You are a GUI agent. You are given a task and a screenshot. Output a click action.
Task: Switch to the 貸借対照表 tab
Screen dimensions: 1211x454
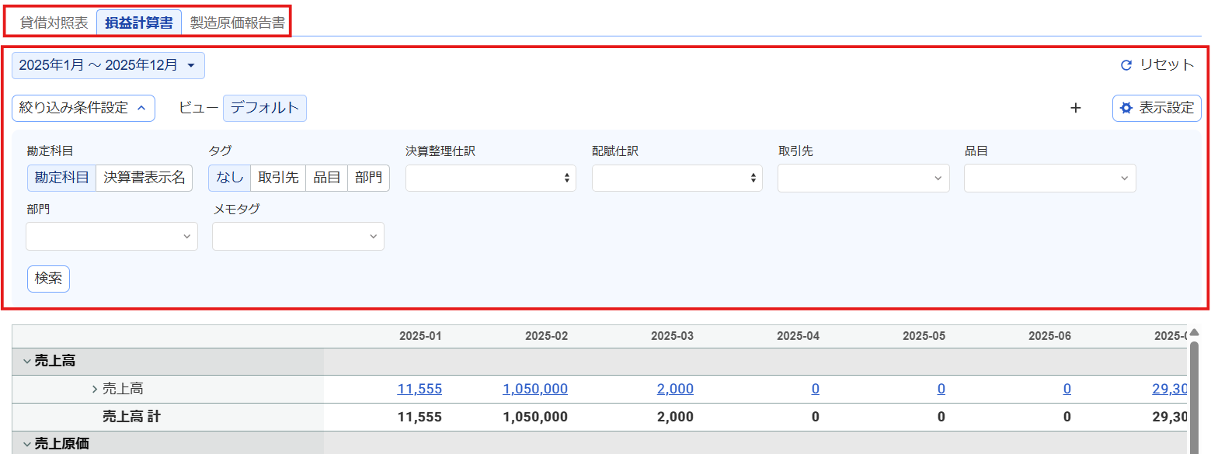click(54, 23)
